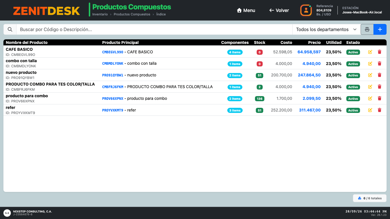Open main product link CMBMDLYONK
Image resolution: width=390 pixels, height=219 pixels.
(x=113, y=64)
